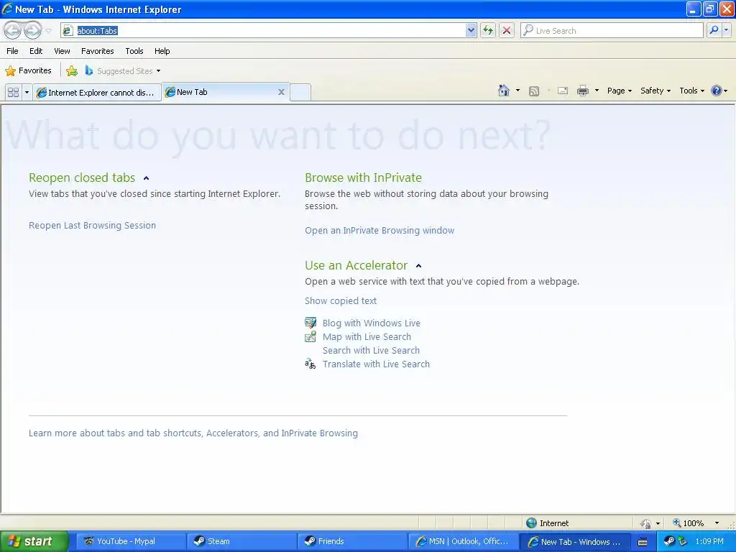
Task: Switch to Friends taskbar window
Action: pos(352,542)
